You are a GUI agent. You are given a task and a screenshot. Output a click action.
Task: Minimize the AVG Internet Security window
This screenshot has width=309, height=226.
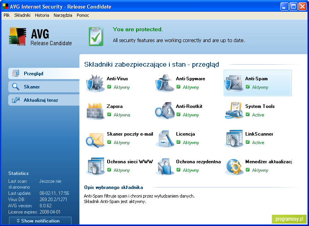[x=284, y=7]
